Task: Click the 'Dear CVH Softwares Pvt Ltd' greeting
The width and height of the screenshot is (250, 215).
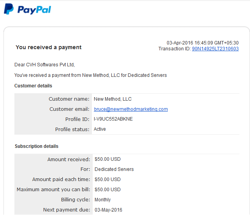Action: coord(44,65)
